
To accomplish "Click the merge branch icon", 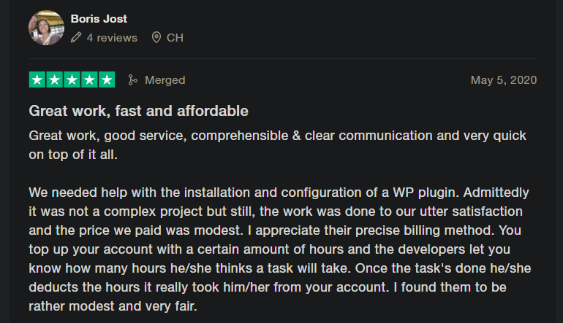I will tap(132, 80).
